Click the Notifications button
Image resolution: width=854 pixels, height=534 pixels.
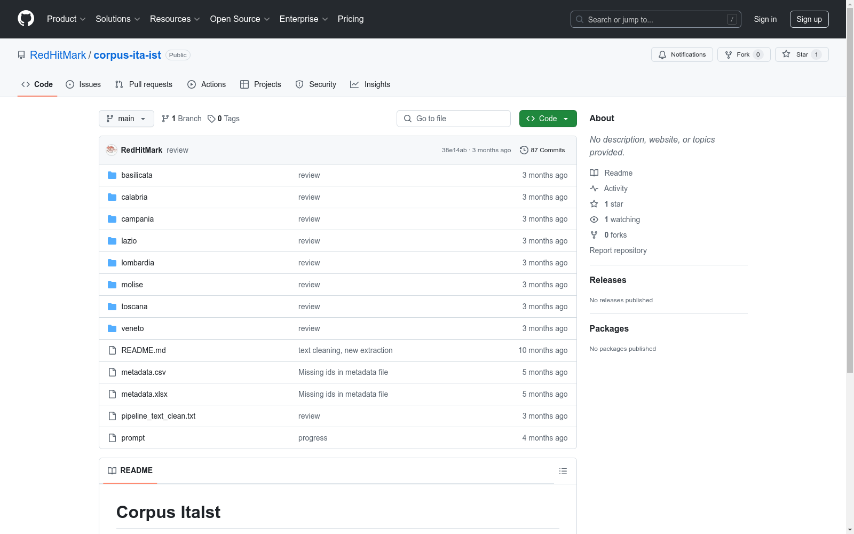tap(682, 54)
